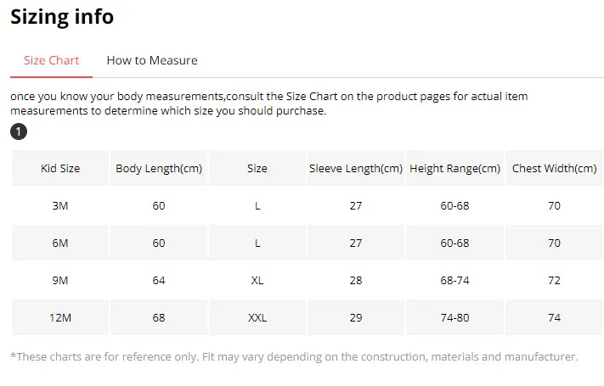This screenshot has height=386, width=604.
Task: Select the Sleeve Length(cm) header cell
Action: tap(356, 169)
